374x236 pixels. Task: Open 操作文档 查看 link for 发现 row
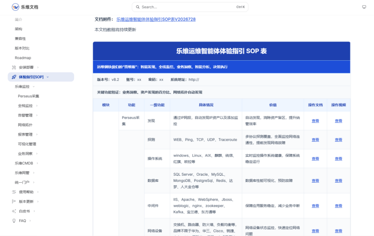pos(315,121)
